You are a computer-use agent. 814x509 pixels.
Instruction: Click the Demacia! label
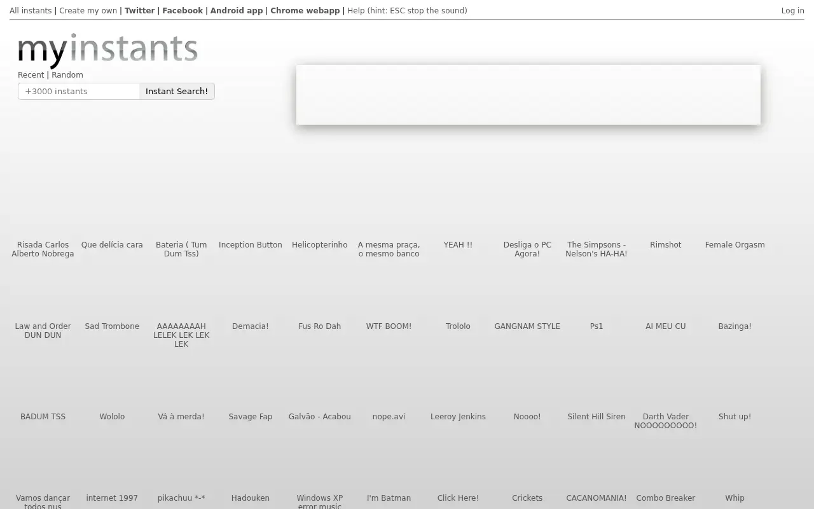tap(251, 326)
